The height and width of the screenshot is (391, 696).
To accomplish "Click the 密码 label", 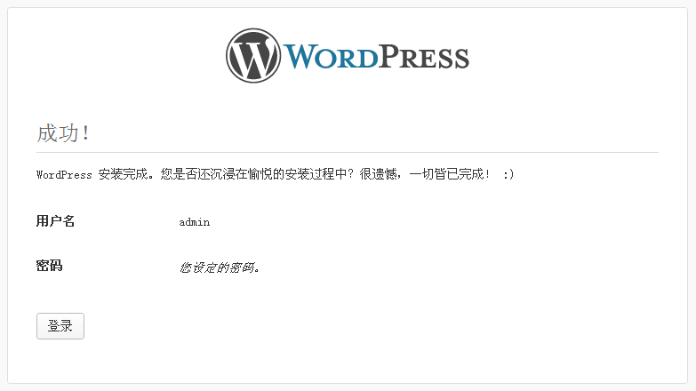I will [x=49, y=266].
